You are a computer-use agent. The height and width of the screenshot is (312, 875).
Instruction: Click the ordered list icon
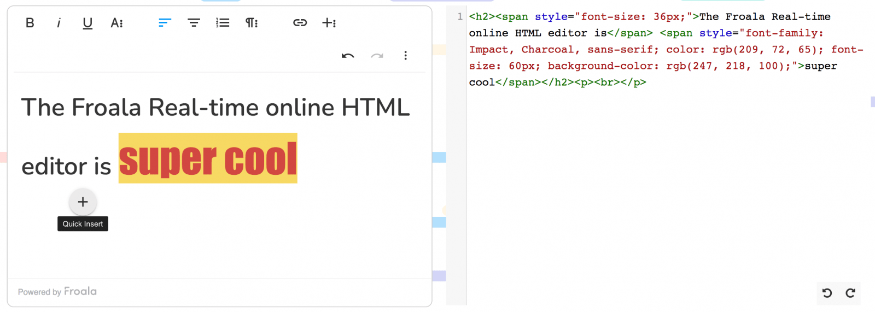tap(223, 23)
